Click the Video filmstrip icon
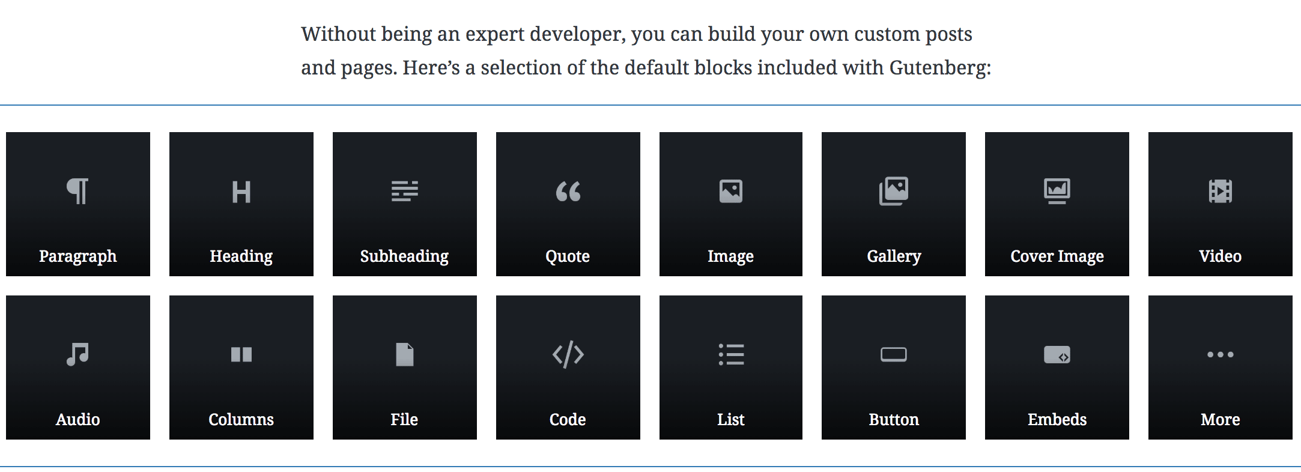1301x472 pixels. click(x=1221, y=192)
